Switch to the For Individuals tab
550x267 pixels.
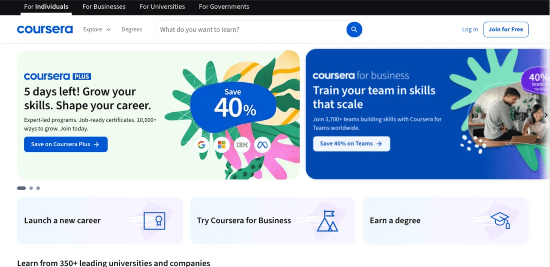tap(46, 7)
